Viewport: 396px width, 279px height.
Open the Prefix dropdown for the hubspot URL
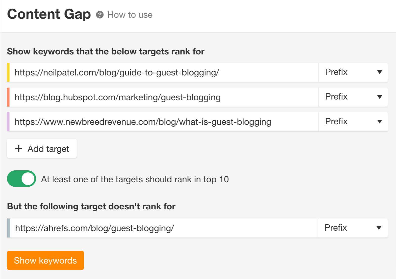coord(353,97)
